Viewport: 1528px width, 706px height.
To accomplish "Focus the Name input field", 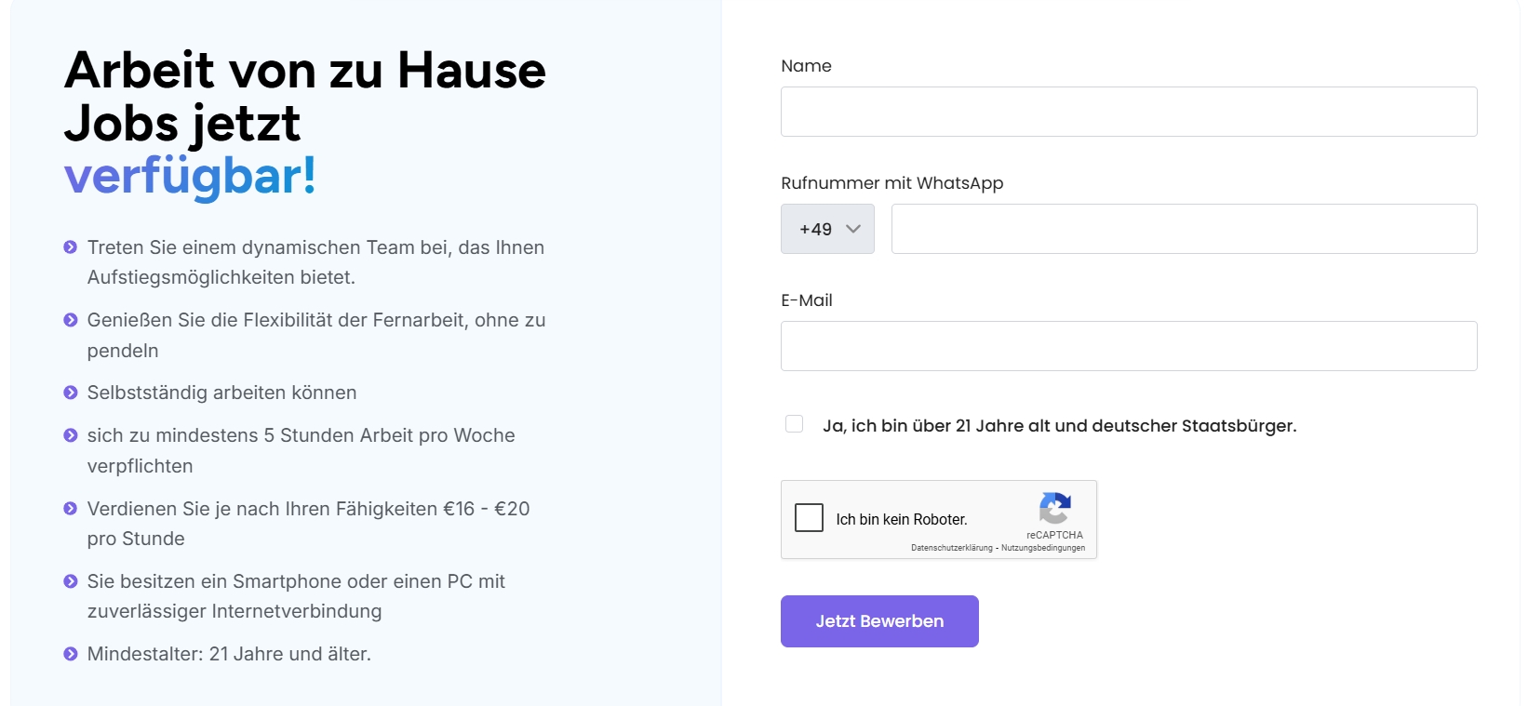I will coord(1129,112).
